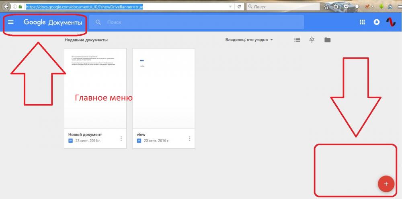Save the page to Pocket
This screenshot has width=402, height=199.
347,7
